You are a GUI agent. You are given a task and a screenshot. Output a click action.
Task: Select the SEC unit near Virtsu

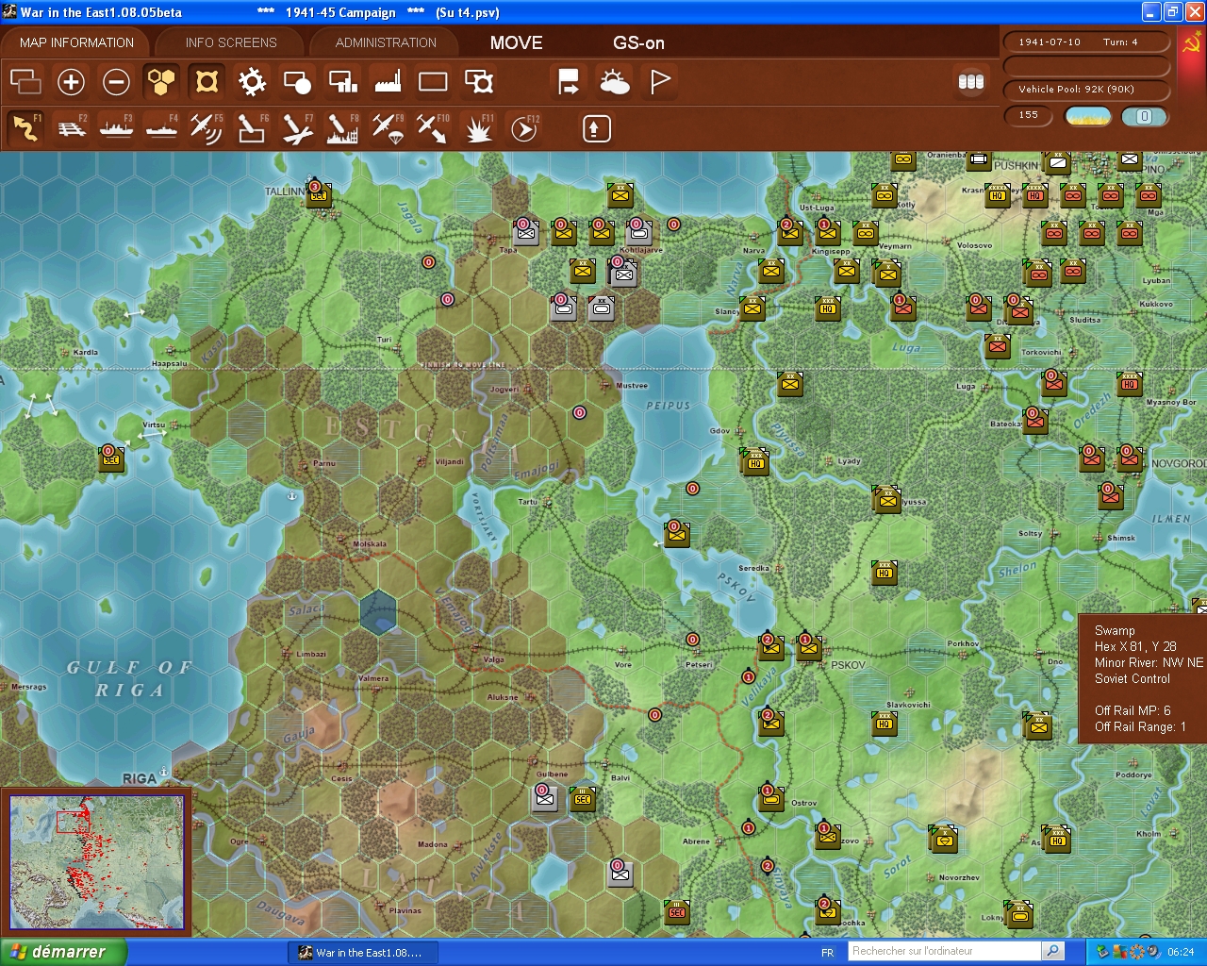111,459
